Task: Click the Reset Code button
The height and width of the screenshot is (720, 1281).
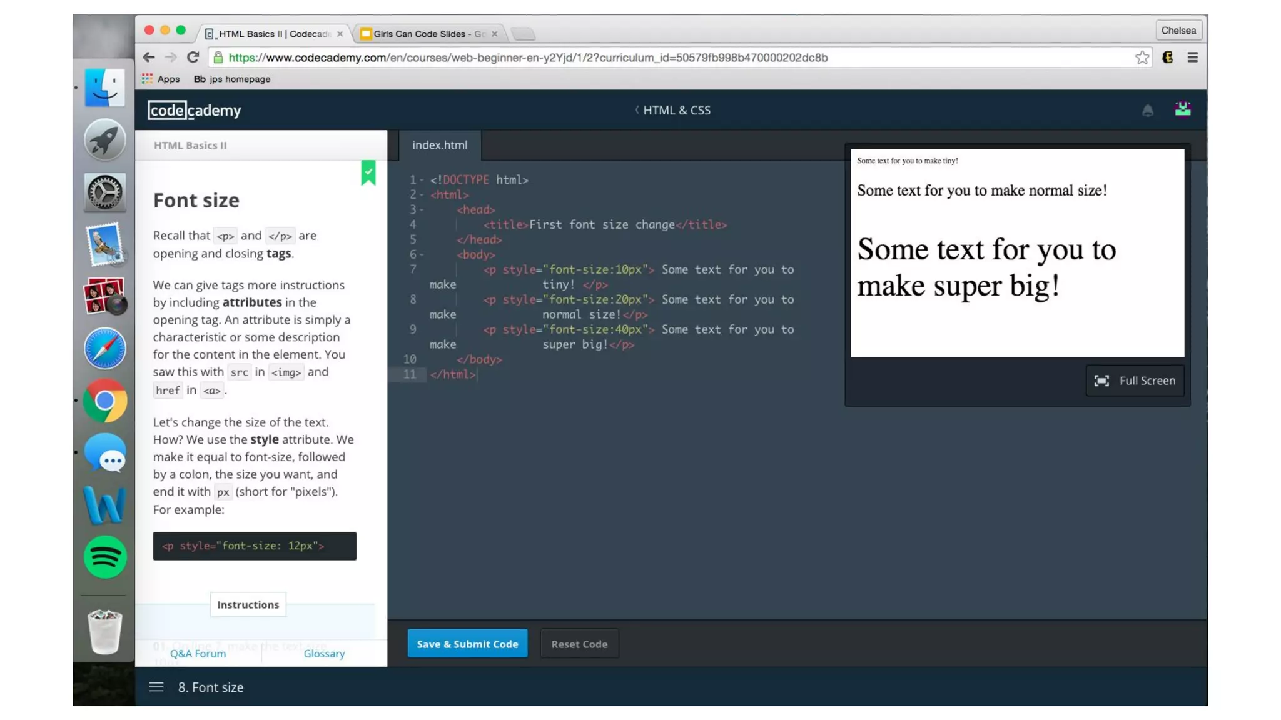Action: [x=579, y=644]
